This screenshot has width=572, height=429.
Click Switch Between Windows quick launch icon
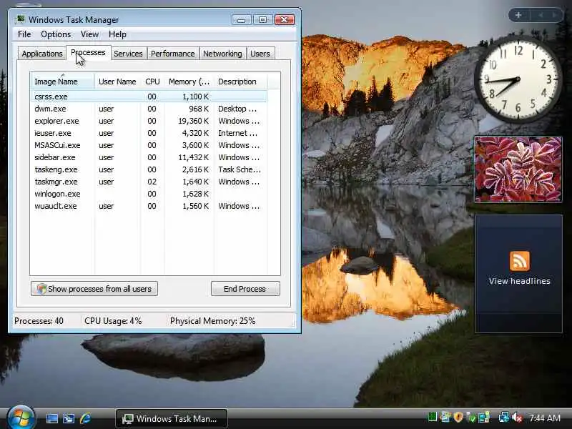click(x=69, y=418)
